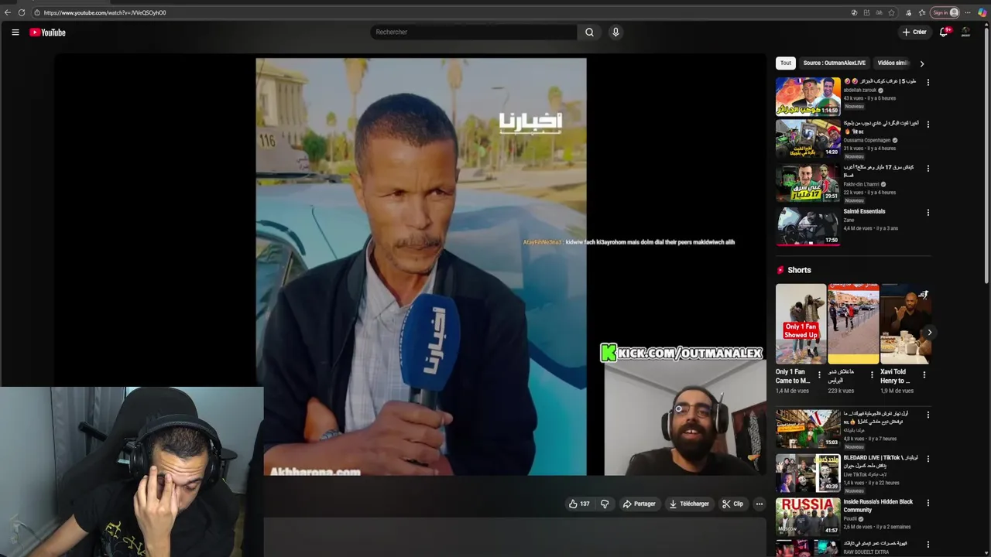The width and height of the screenshot is (991, 557).
Task: Click the Télécharger button
Action: [689, 504]
